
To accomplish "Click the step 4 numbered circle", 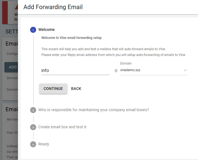I will click(33, 144).
